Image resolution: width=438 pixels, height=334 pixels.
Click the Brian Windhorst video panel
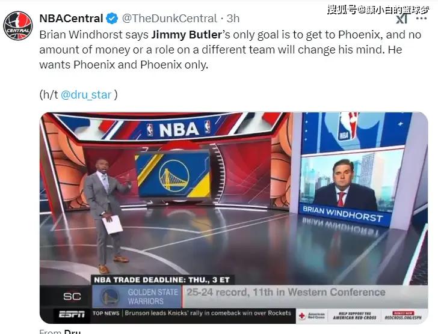point(353,181)
